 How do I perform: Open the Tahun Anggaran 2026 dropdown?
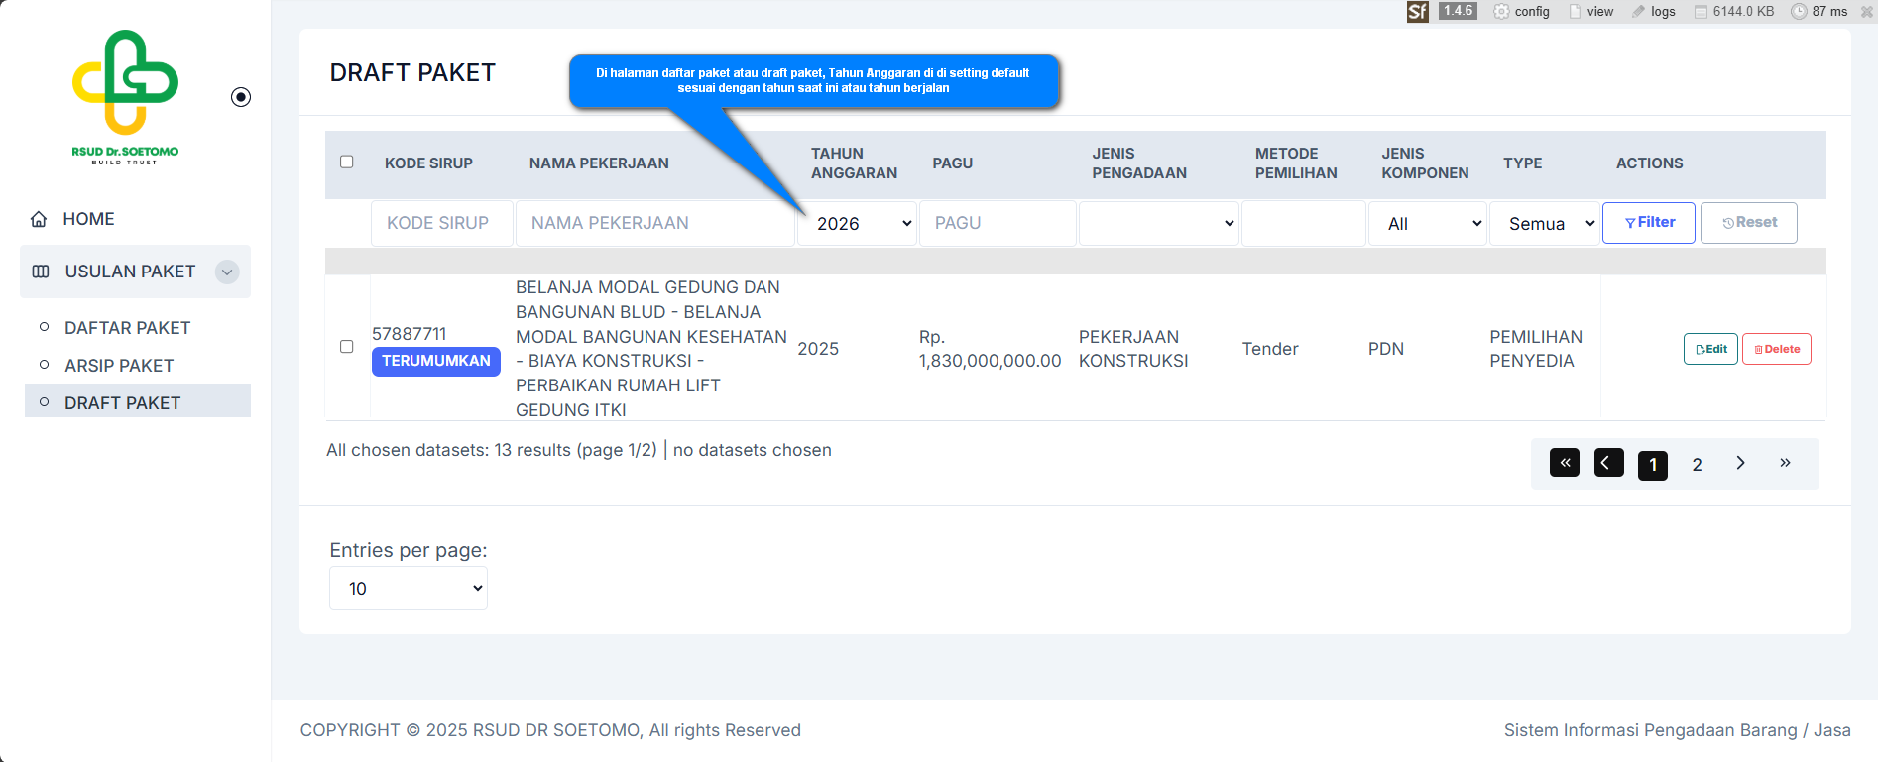click(857, 224)
